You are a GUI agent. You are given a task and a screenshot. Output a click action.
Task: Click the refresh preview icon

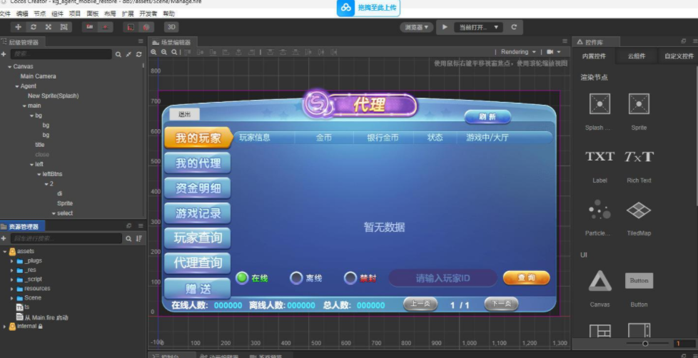coord(514,27)
